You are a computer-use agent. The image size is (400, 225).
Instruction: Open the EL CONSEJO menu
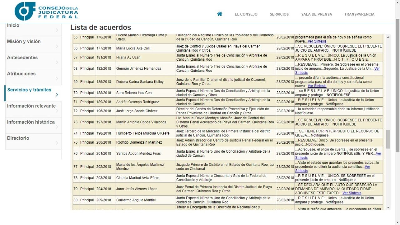pyautogui.click(x=246, y=14)
